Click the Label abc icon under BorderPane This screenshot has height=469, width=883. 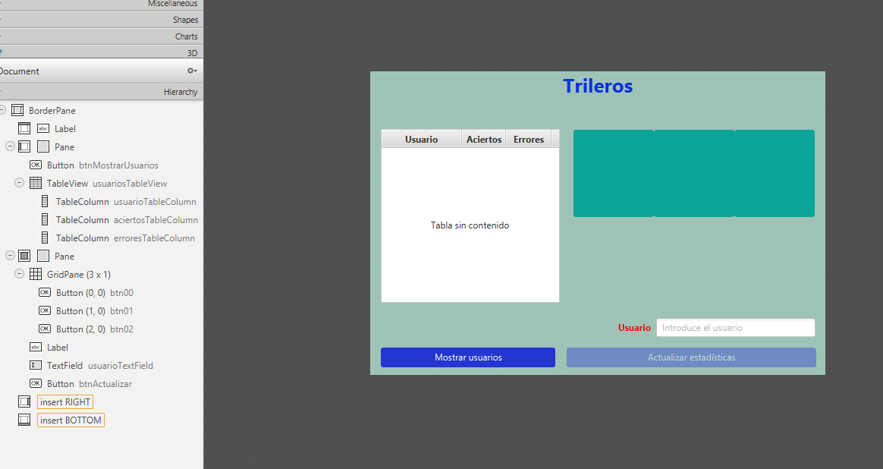point(43,128)
